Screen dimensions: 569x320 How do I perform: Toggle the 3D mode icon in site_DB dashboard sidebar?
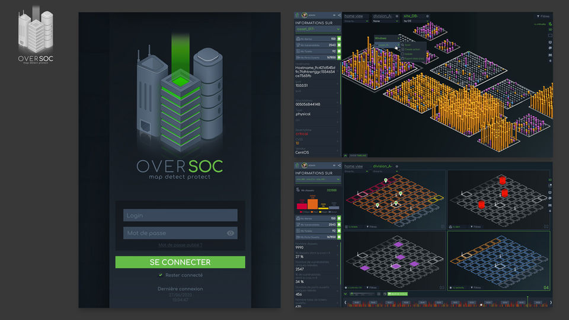coord(550,30)
